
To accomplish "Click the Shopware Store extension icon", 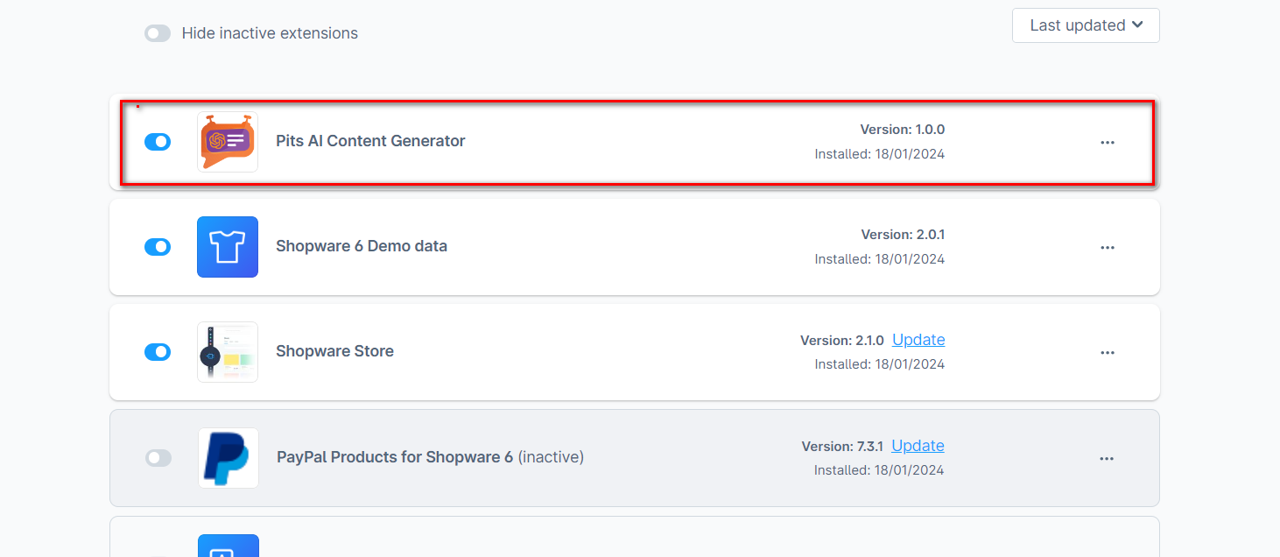I will [228, 352].
